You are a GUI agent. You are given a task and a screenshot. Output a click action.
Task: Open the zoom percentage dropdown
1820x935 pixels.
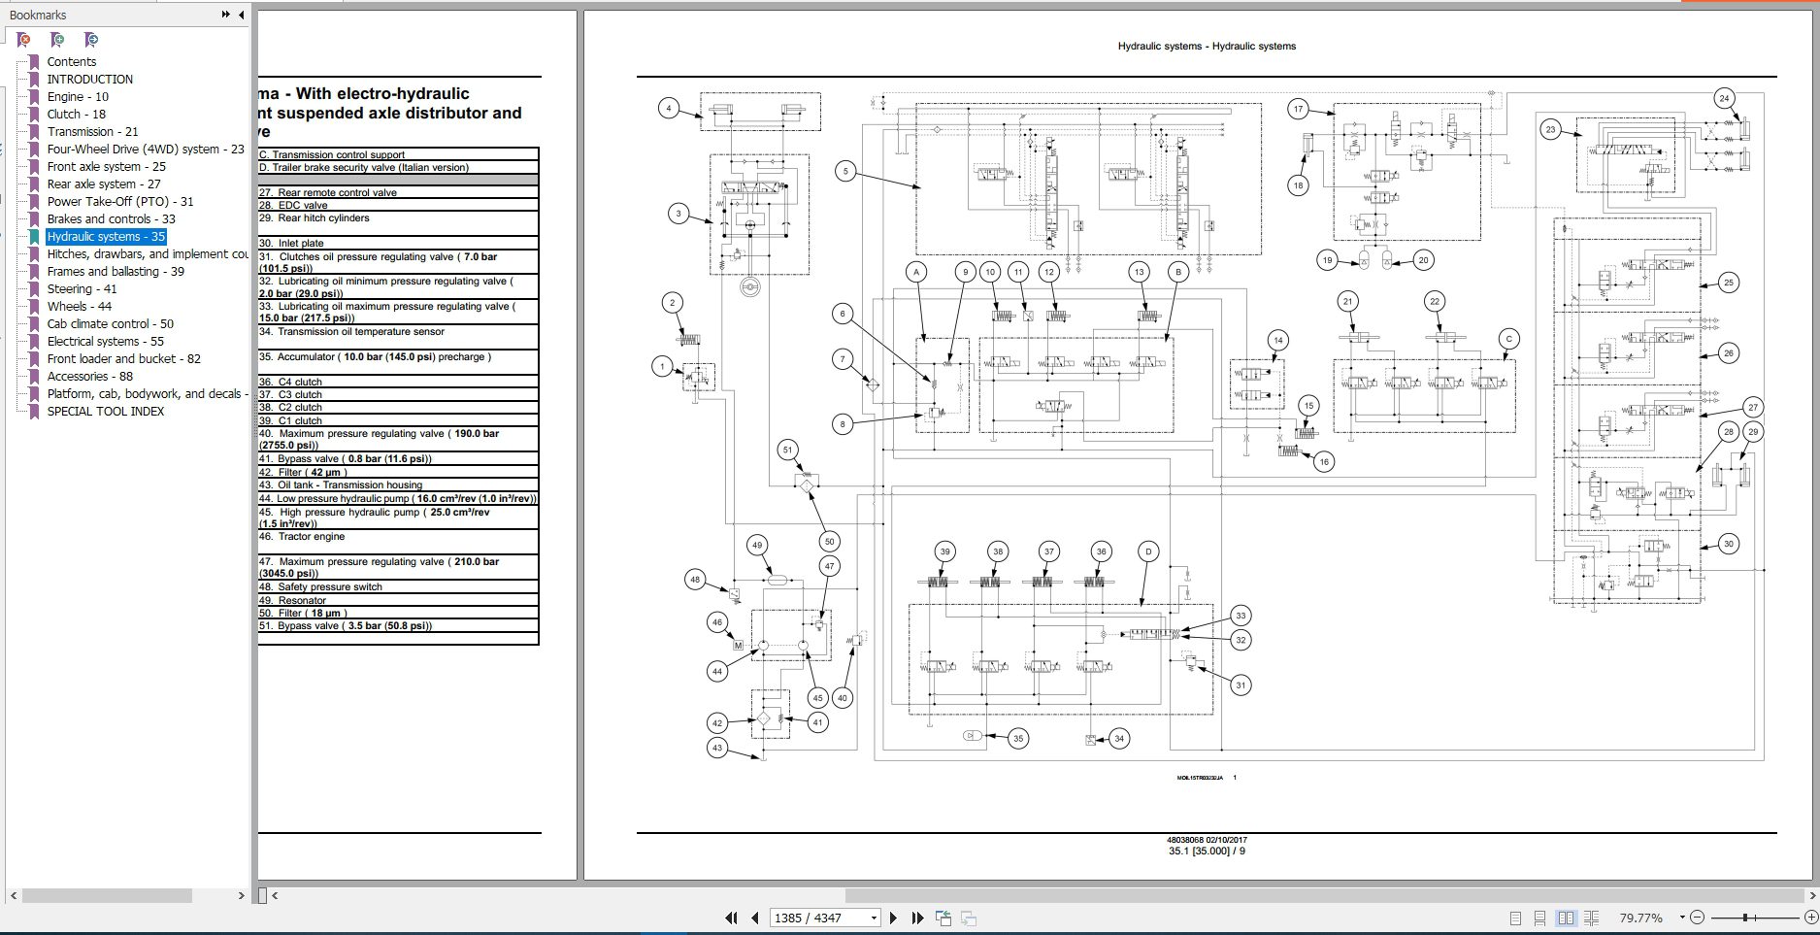1682,917
